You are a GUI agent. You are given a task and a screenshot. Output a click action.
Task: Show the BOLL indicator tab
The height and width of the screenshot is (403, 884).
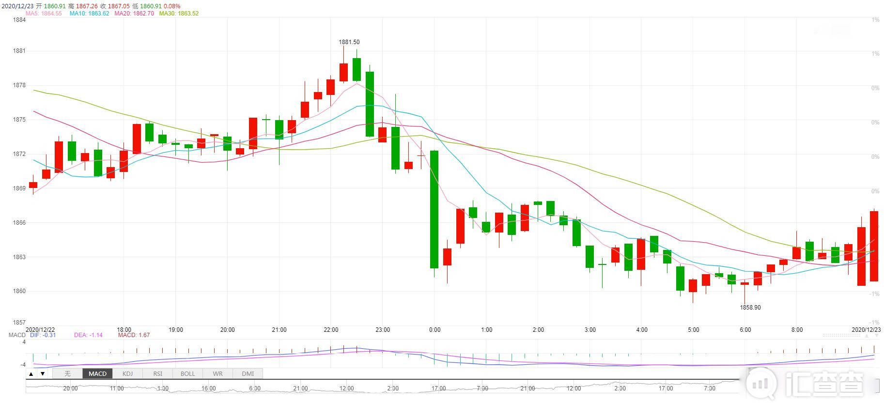coord(187,374)
